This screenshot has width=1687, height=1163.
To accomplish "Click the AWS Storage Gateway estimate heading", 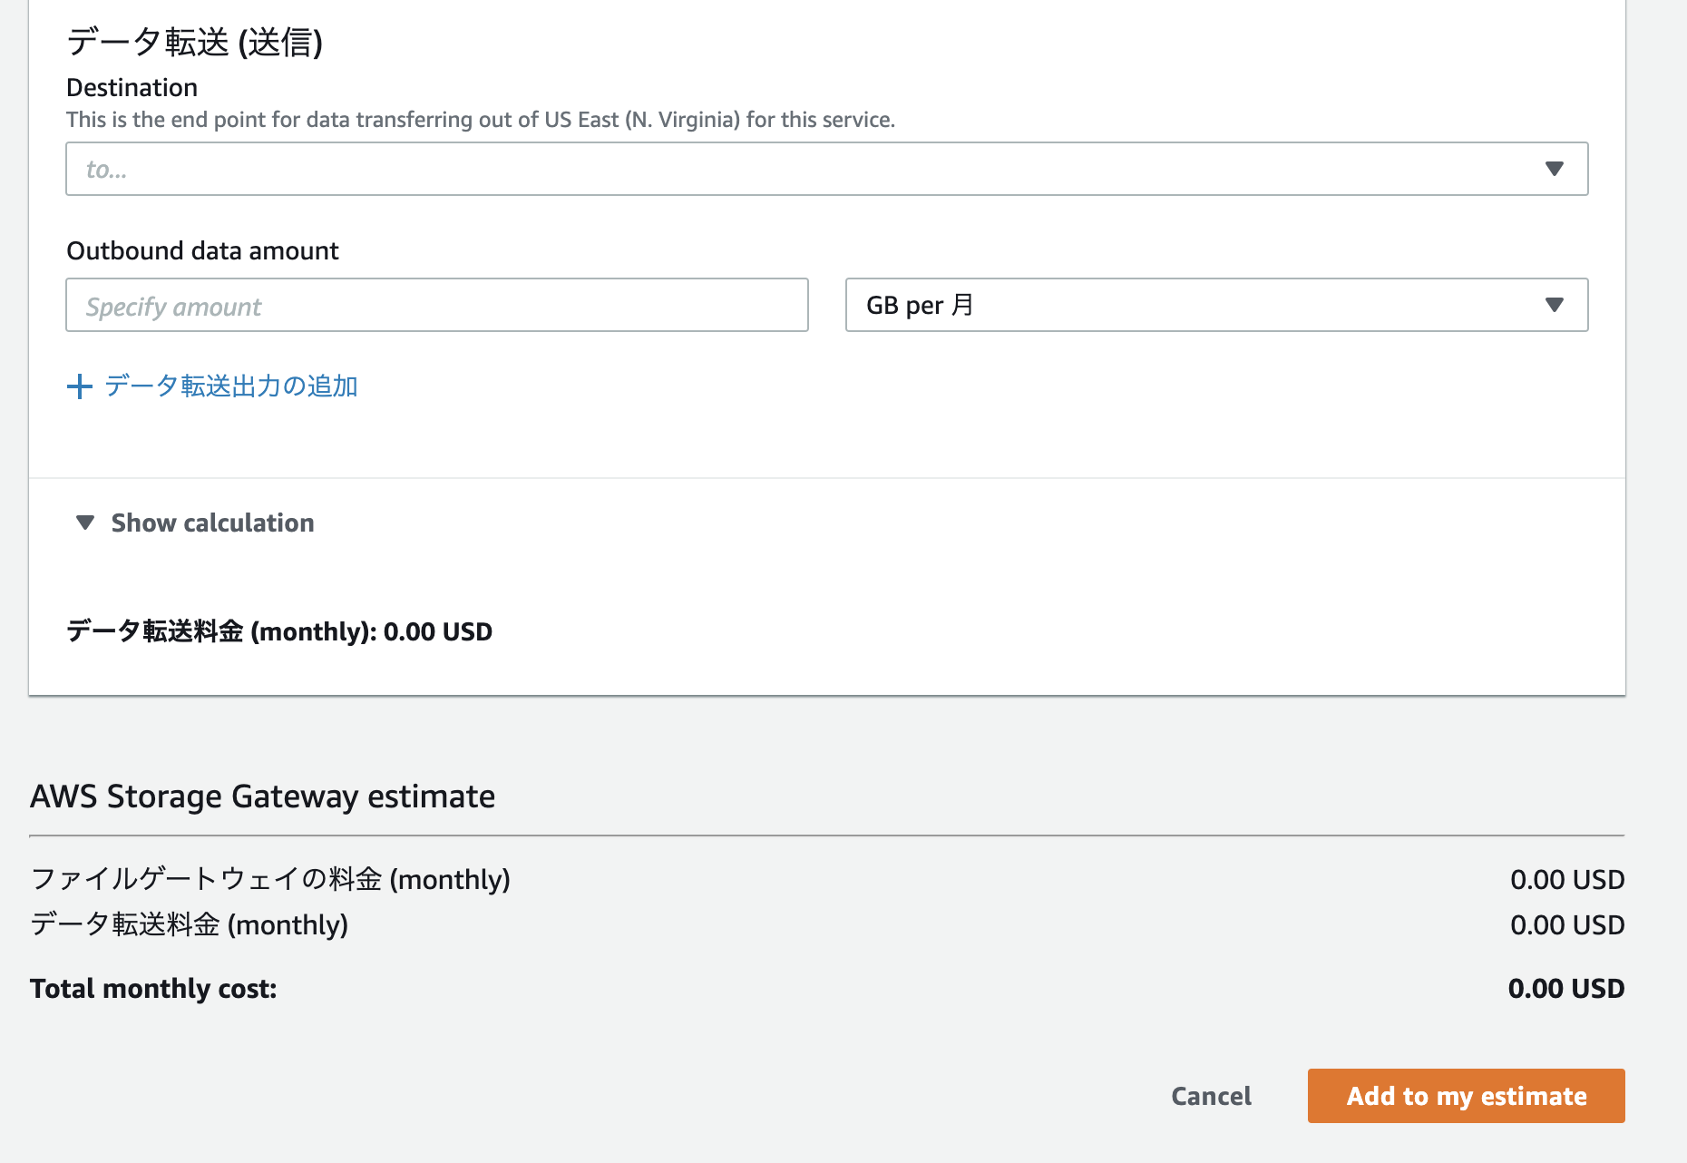I will click(x=263, y=797).
